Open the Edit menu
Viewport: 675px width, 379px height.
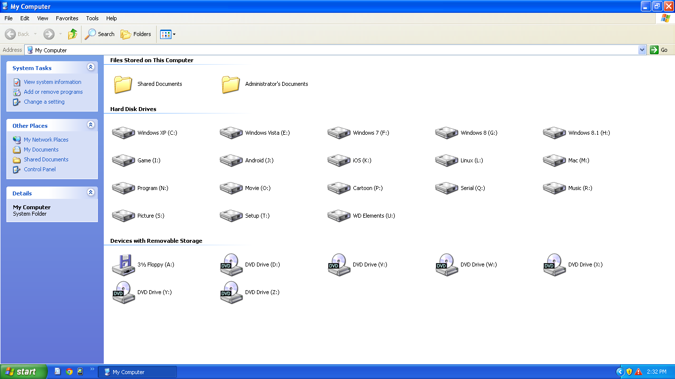click(x=25, y=18)
